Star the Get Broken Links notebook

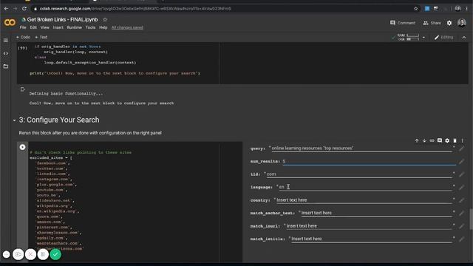pyautogui.click(x=105, y=20)
